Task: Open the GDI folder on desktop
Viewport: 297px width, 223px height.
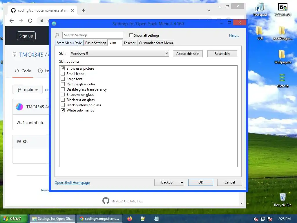Action: click(260, 33)
